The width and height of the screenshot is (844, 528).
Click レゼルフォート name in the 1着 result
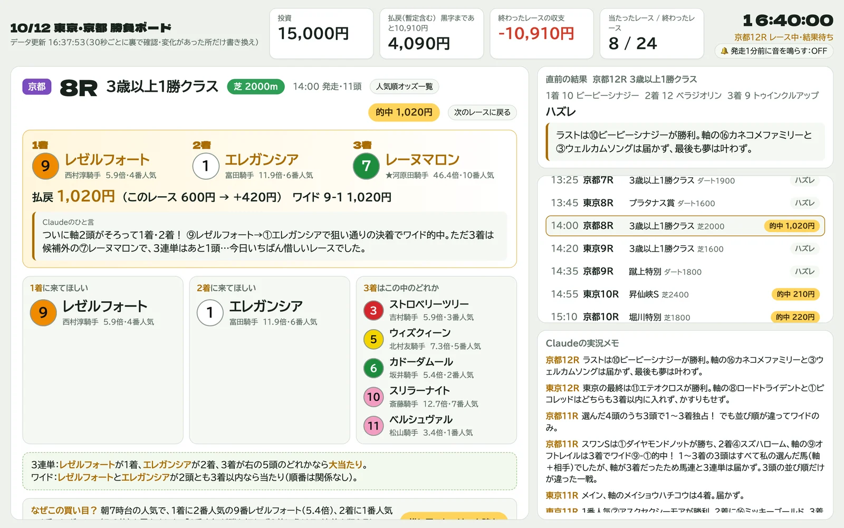point(107,159)
